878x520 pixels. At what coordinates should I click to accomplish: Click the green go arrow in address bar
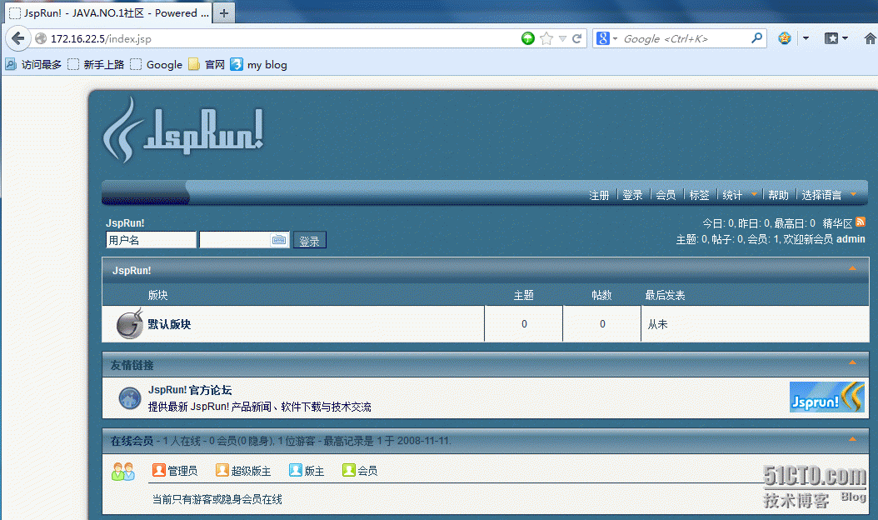click(527, 38)
